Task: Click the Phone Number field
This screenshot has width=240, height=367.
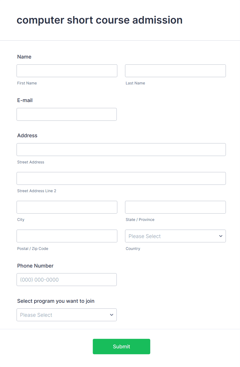Action: click(x=66, y=279)
